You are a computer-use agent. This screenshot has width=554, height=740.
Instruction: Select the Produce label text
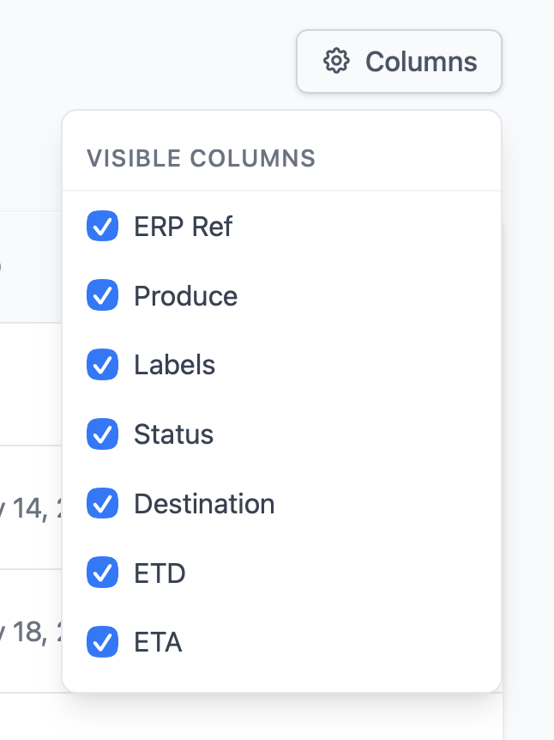186,296
